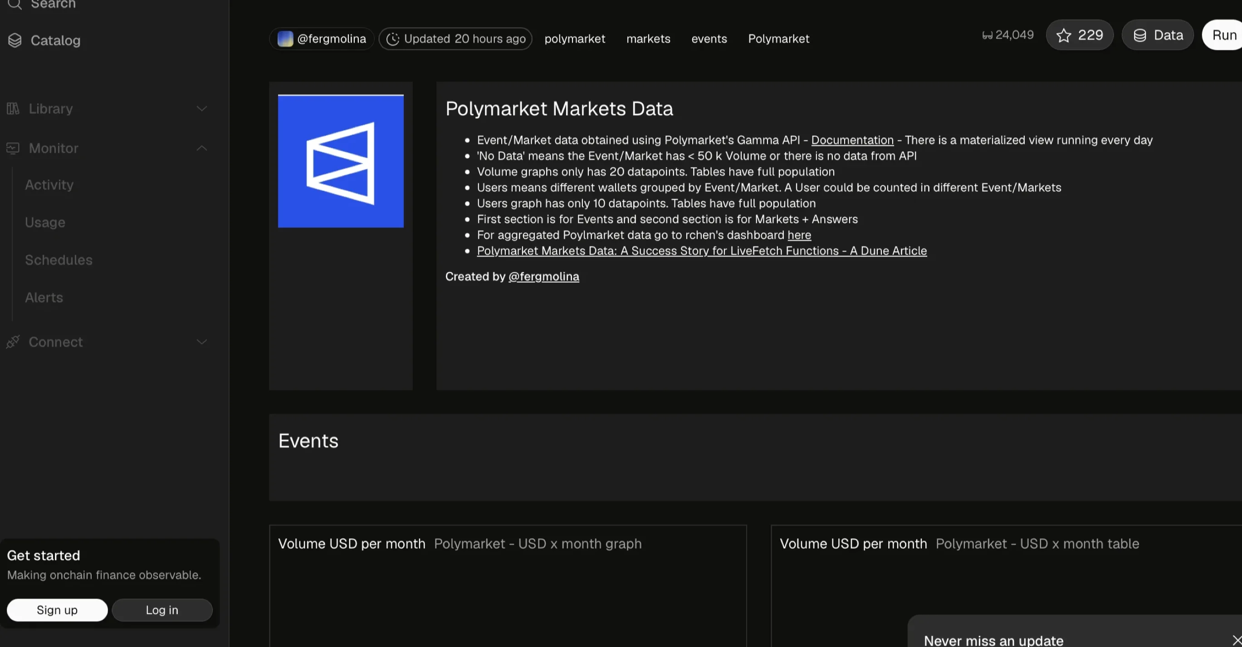
Task: Click the Get started heading
Action: pyautogui.click(x=44, y=555)
